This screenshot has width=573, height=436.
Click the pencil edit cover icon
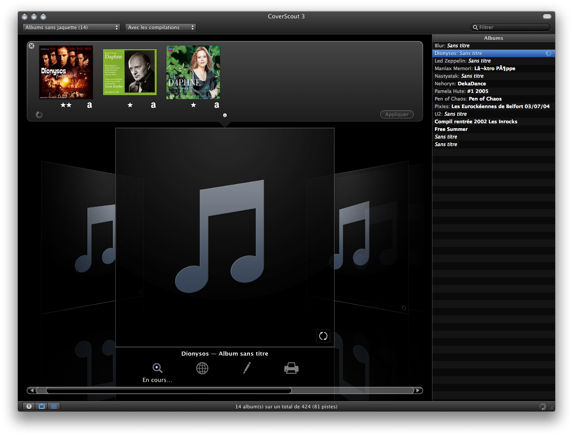pyautogui.click(x=247, y=368)
